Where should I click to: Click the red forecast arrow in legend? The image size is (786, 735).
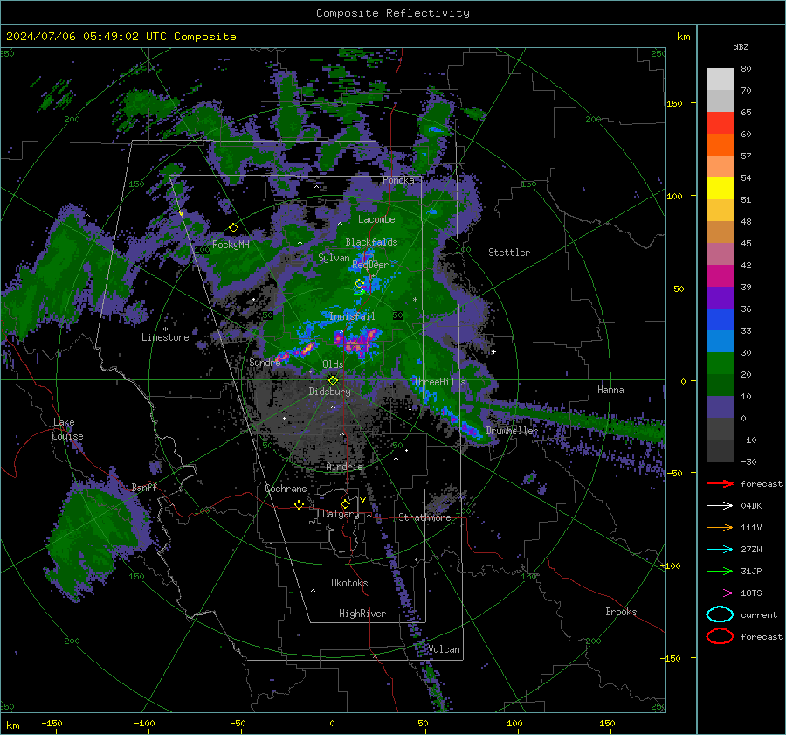(x=720, y=483)
